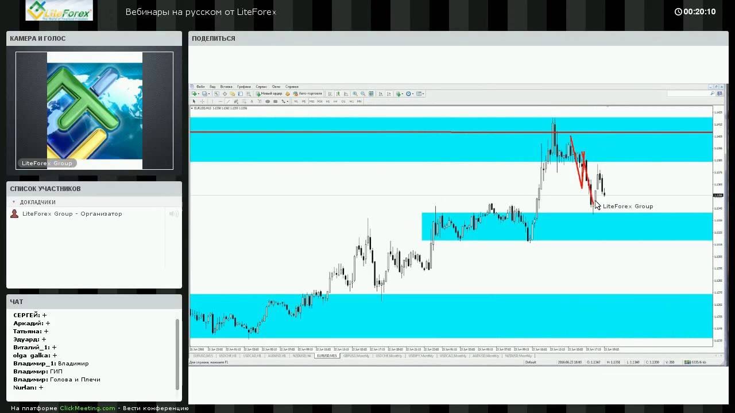The image size is (735, 413).
Task: Click the red horizontal line on chart
Action: click(451, 132)
